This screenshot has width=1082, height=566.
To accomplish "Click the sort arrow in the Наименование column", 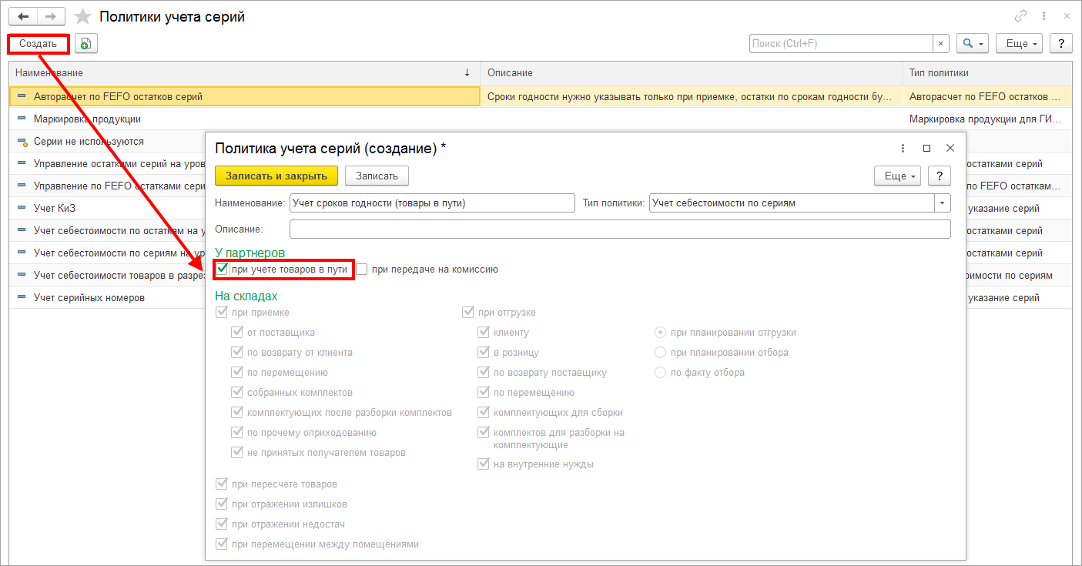I will (x=467, y=72).
